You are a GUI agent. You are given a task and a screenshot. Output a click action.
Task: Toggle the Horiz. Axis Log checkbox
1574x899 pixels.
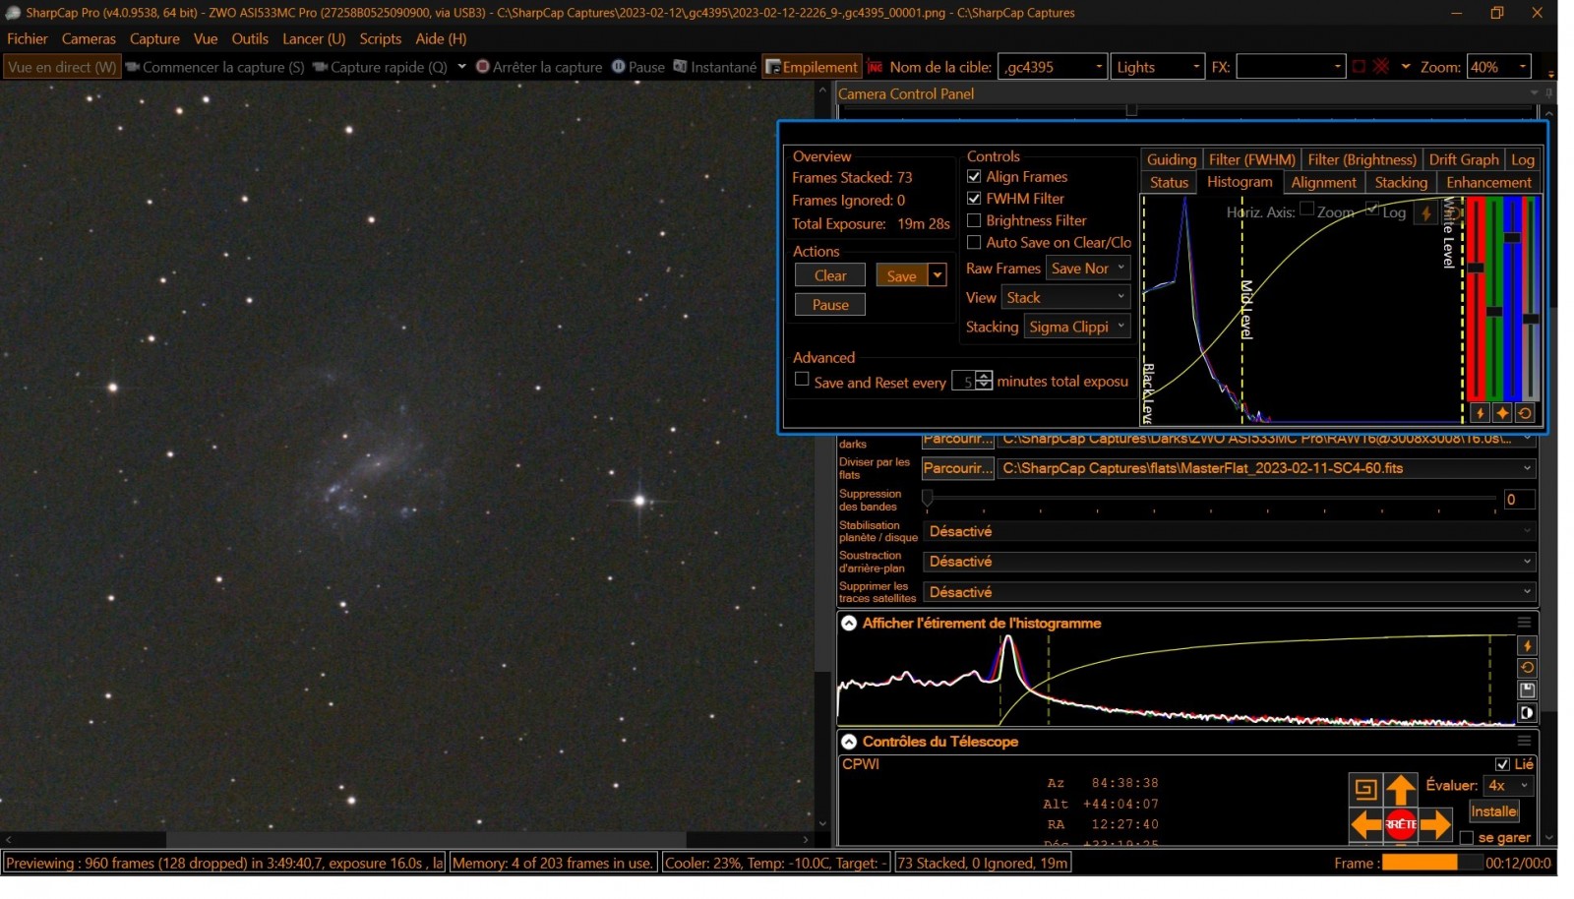(1372, 209)
